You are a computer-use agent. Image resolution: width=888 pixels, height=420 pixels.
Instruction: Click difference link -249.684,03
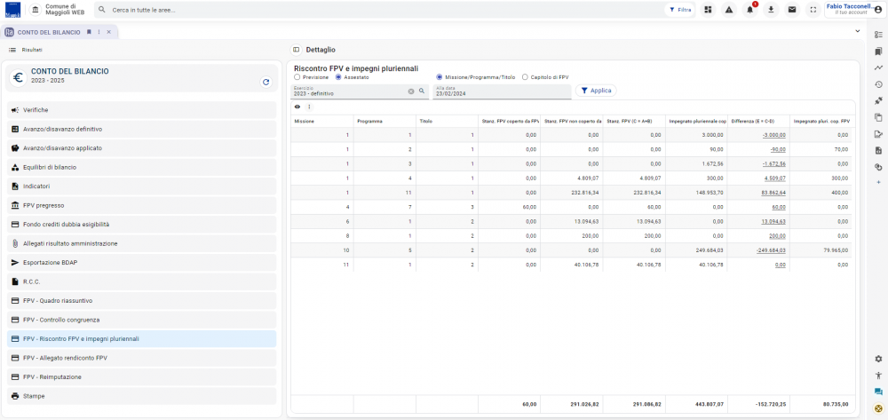click(772, 250)
